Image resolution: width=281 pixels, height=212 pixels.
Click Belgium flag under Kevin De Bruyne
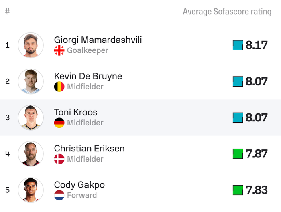59,87
